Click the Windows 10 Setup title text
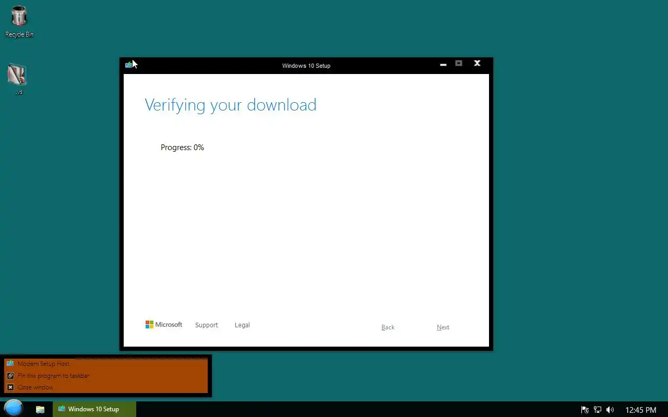Screen dimensions: 668x417 (x=306, y=66)
